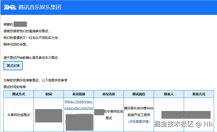Click the TME logo icon in header
This screenshot has width=217, height=132.
point(10,7)
